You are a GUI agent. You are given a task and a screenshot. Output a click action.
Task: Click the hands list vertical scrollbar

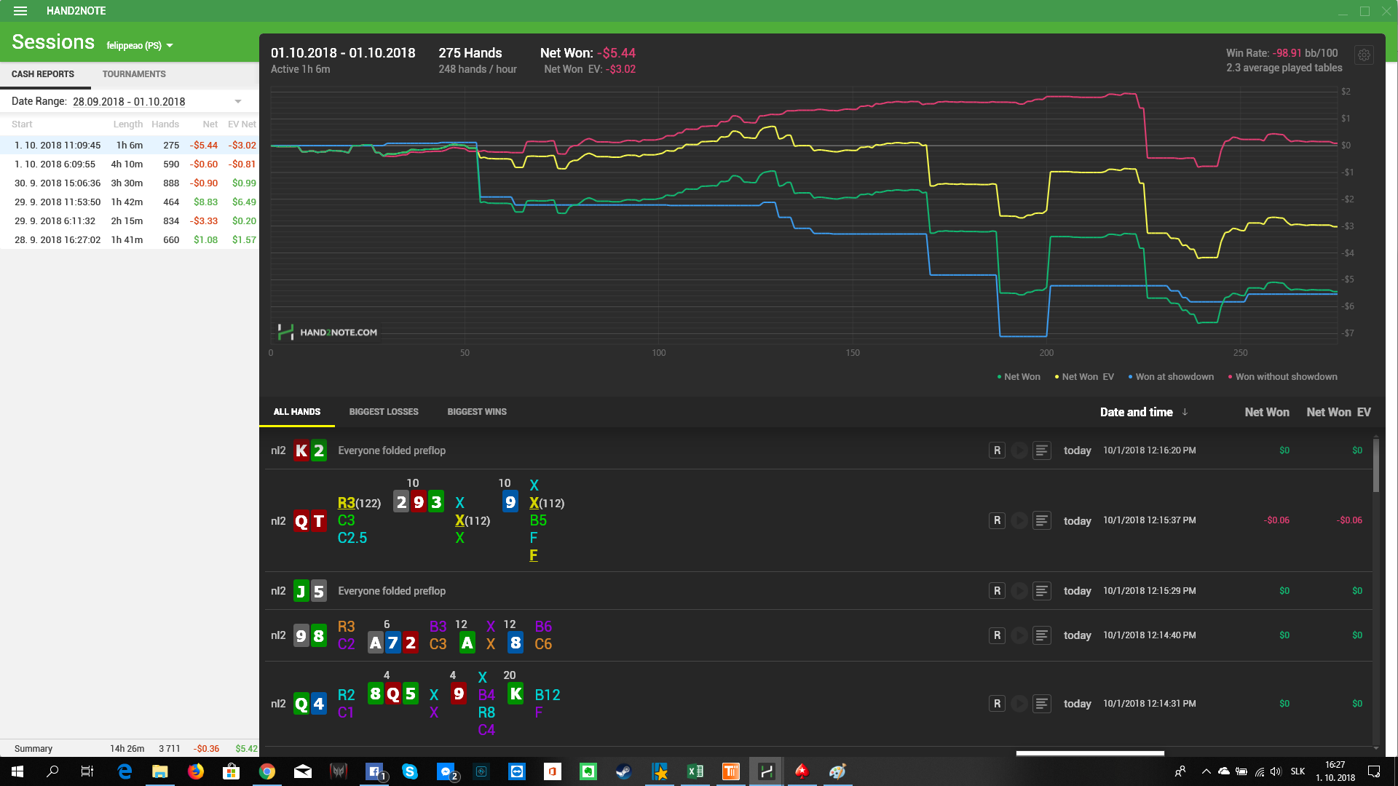coord(1375,464)
